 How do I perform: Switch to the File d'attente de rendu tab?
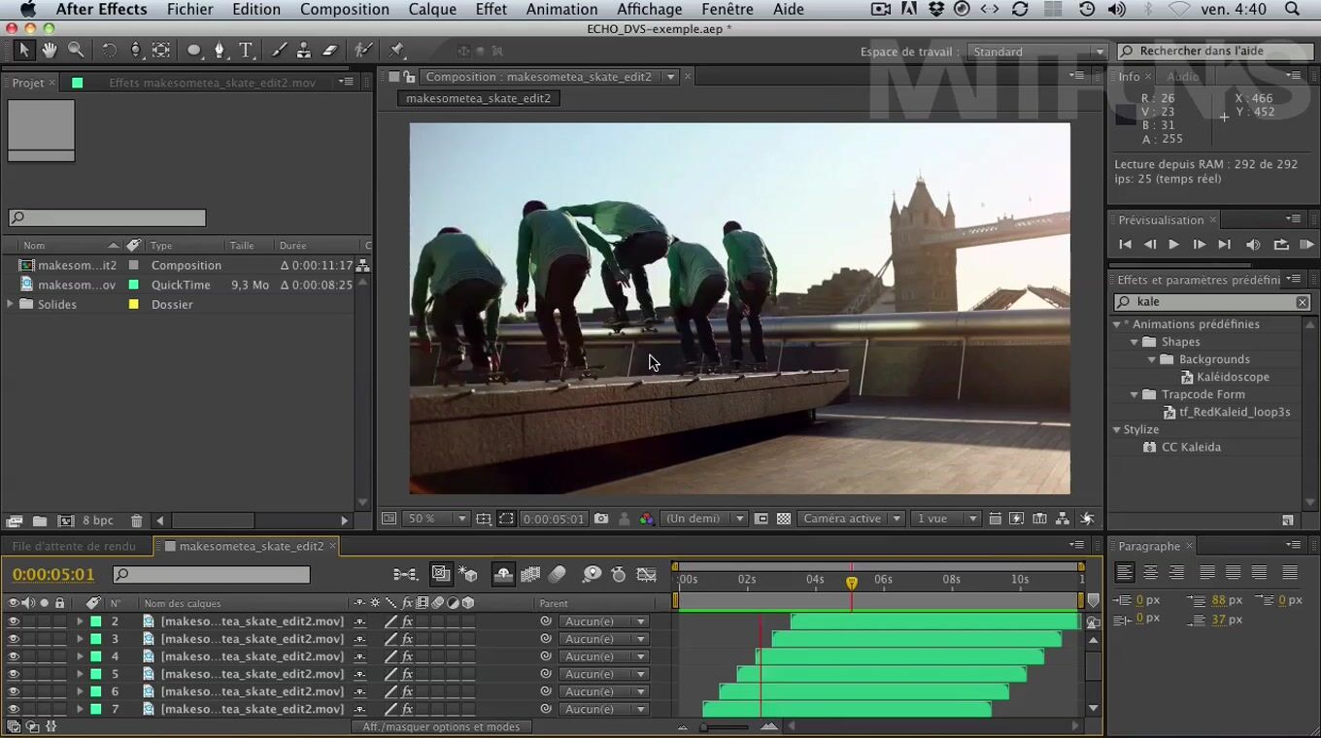tap(74, 547)
